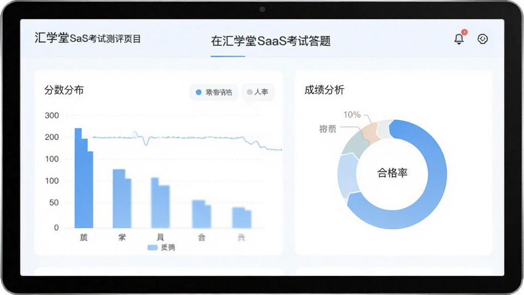Click the 10% label on donut chart
This screenshot has width=524, height=295.
[x=352, y=115]
